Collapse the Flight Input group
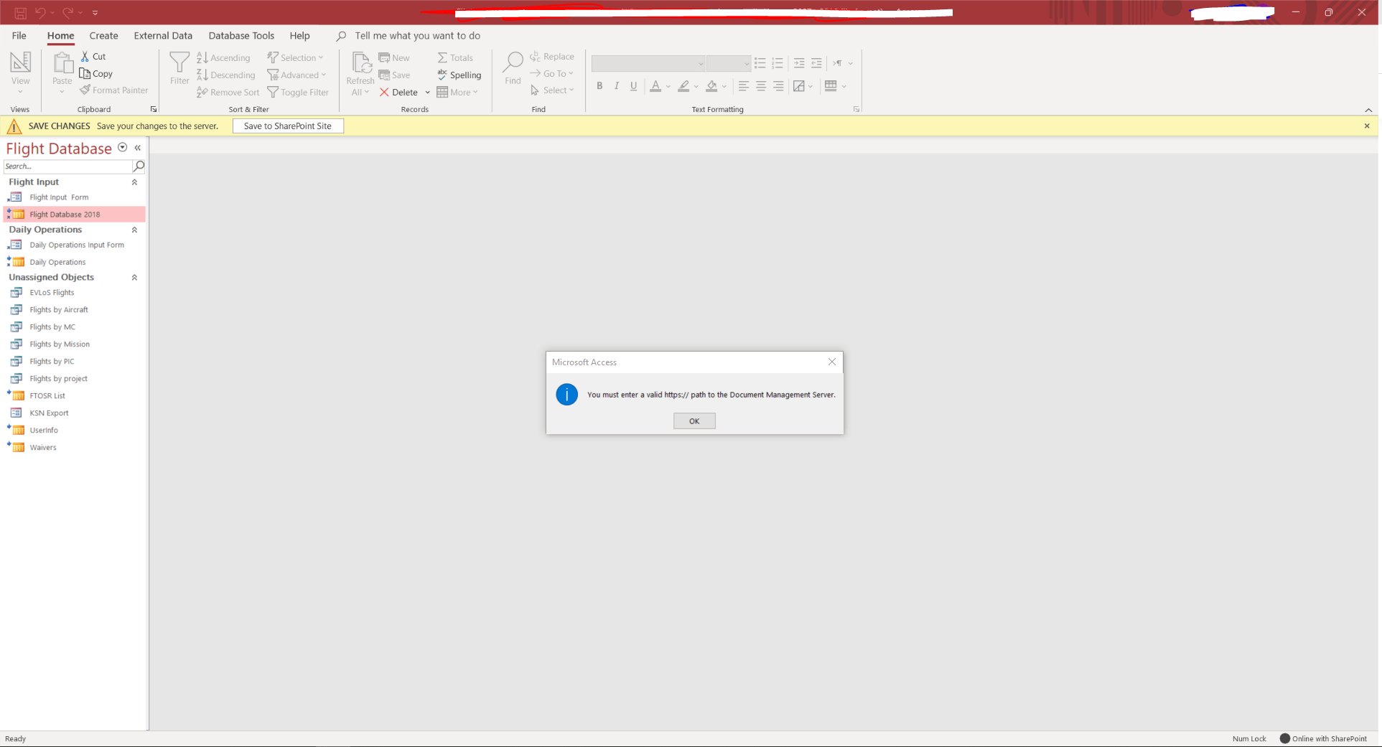Image resolution: width=1382 pixels, height=747 pixels. pos(134,182)
